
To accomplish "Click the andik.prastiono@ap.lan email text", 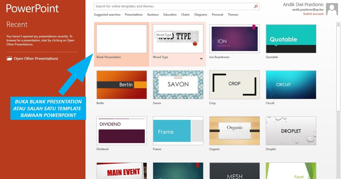I will 308,9.
